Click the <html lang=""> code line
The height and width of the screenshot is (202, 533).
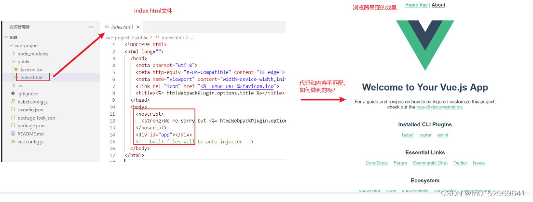[145, 52]
